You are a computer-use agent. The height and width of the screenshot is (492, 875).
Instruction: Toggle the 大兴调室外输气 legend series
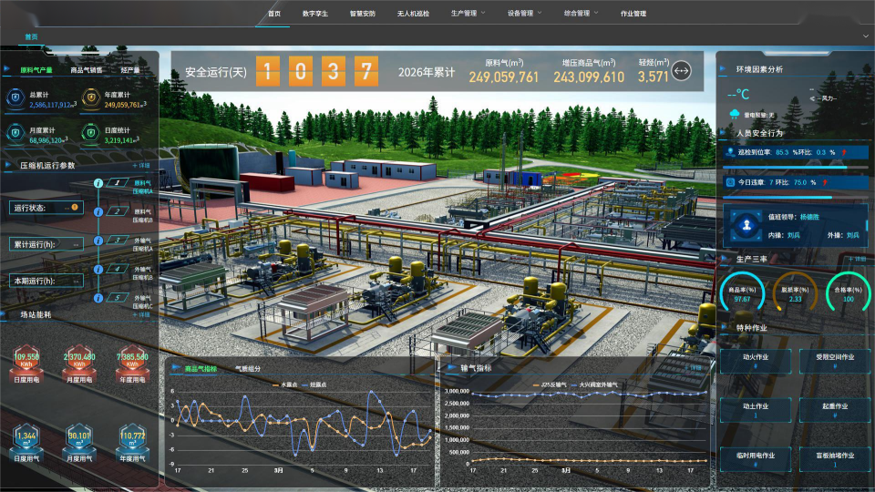597,384
